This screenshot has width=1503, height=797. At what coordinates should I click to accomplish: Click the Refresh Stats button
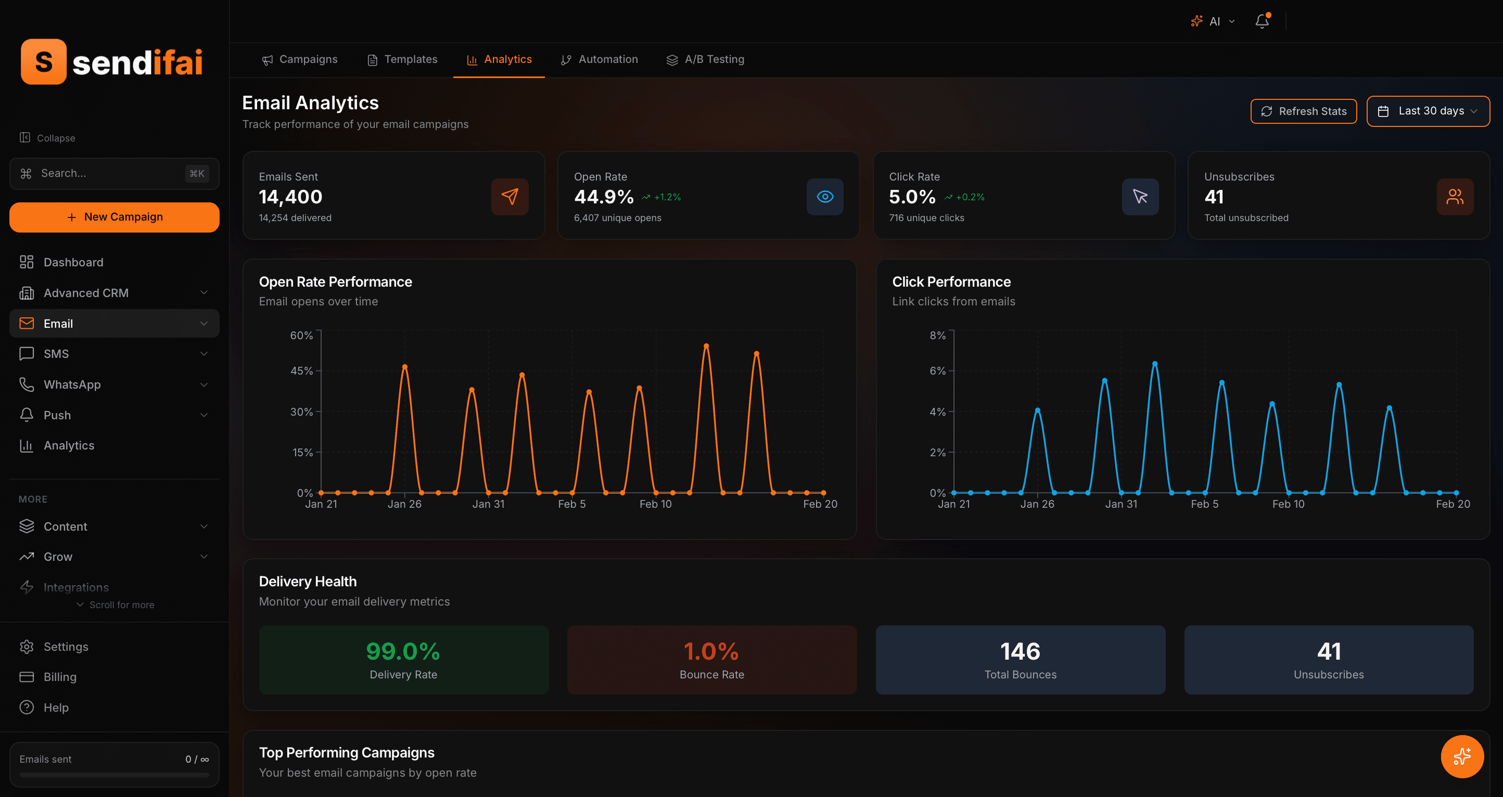pos(1304,111)
